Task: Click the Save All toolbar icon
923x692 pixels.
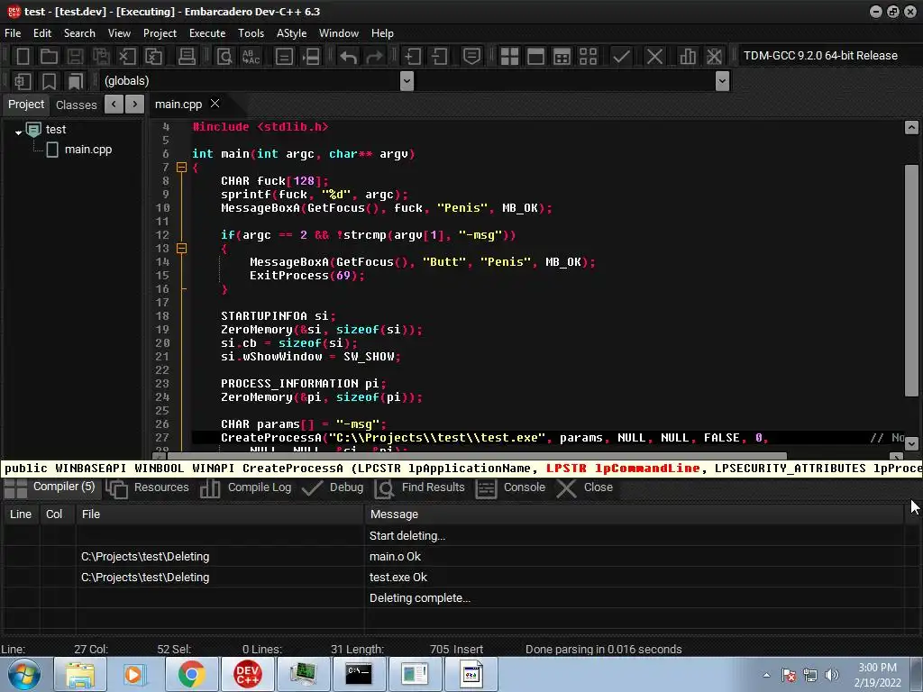Action: point(101,57)
